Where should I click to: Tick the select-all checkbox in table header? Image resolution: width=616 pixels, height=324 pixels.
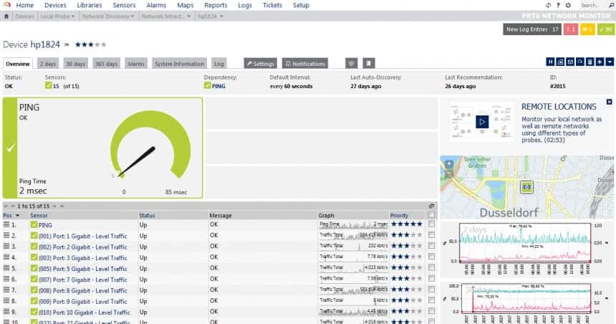431,215
